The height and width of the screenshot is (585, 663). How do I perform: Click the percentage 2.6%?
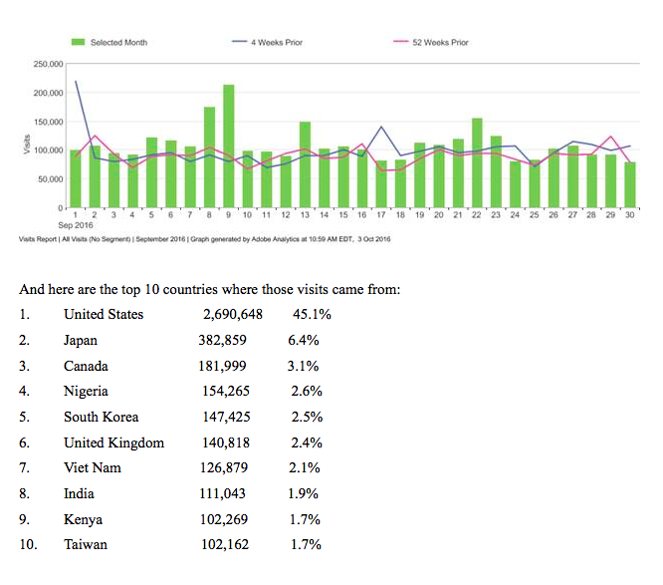tap(307, 391)
